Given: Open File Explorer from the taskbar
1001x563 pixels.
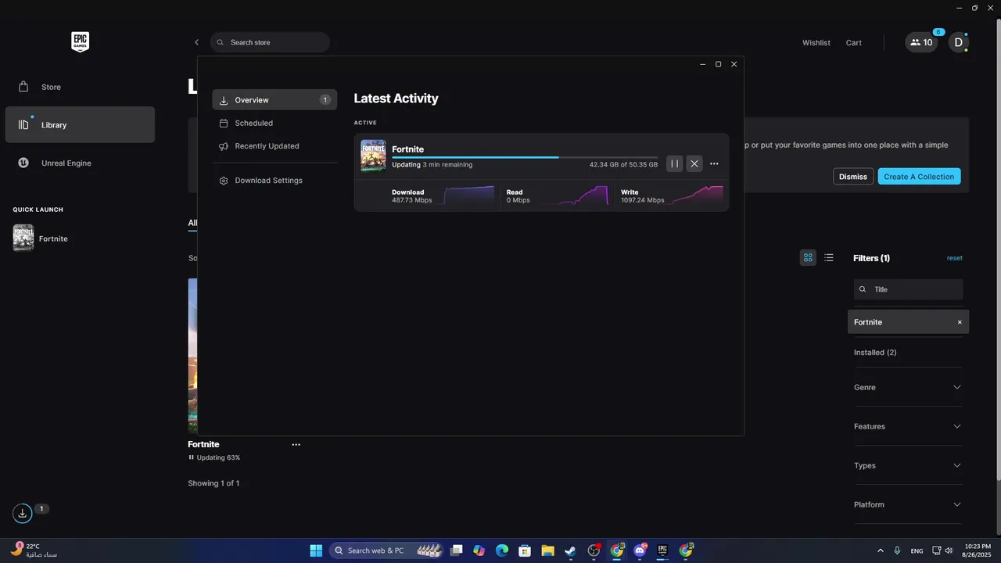Looking at the screenshot, I should (547, 550).
